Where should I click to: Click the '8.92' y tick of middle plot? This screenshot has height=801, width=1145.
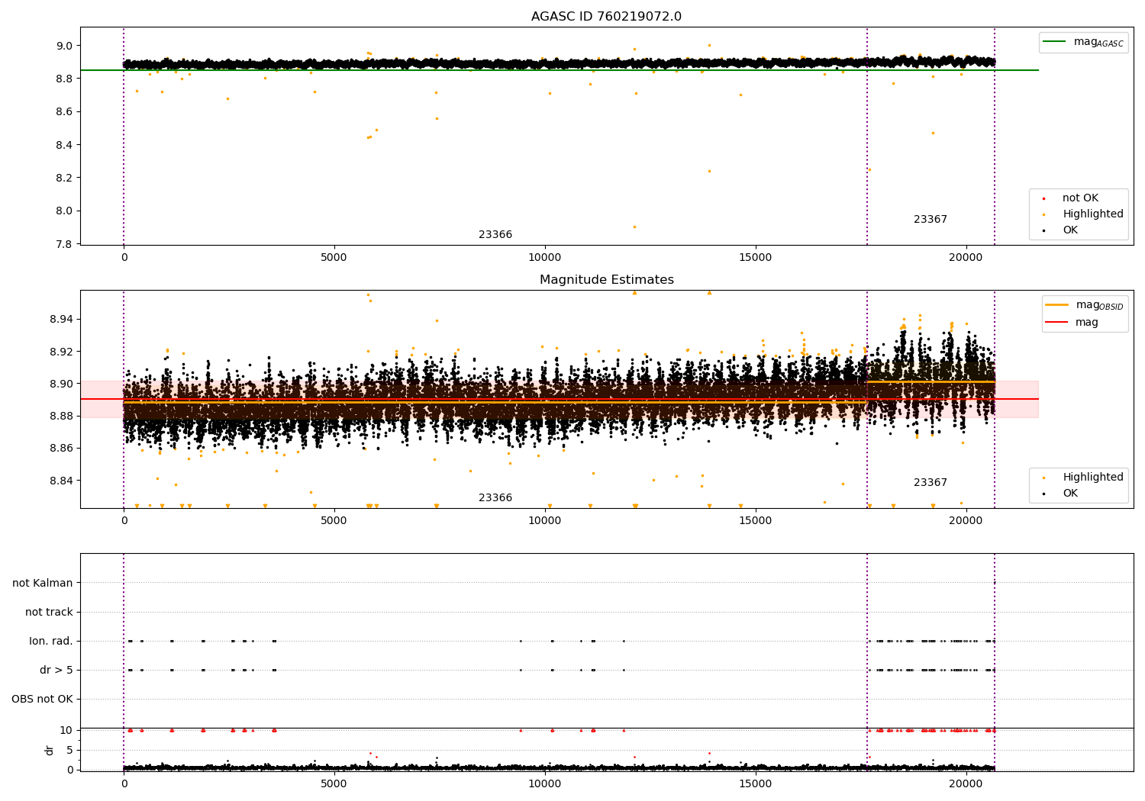pyautogui.click(x=61, y=352)
